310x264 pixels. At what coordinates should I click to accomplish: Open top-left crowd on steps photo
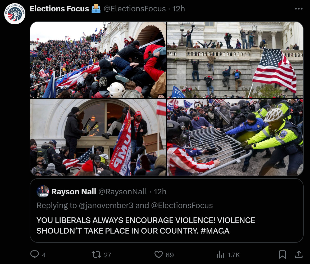pos(98,60)
